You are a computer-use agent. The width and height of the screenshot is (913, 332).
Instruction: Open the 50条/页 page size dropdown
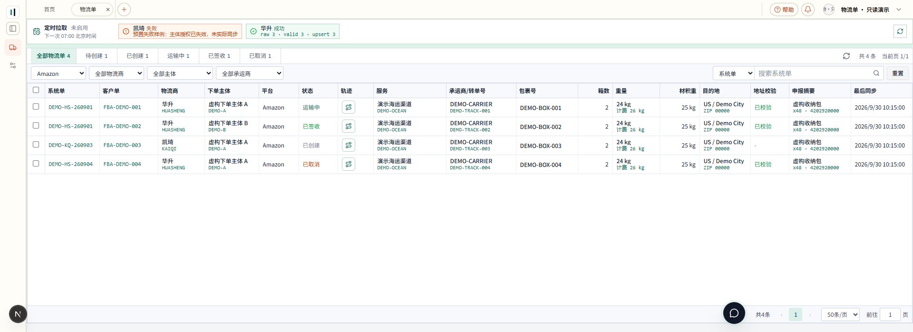(840, 314)
